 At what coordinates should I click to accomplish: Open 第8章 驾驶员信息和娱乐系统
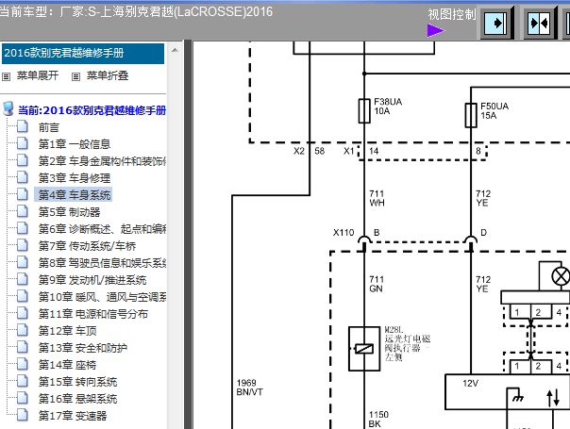click(x=102, y=263)
